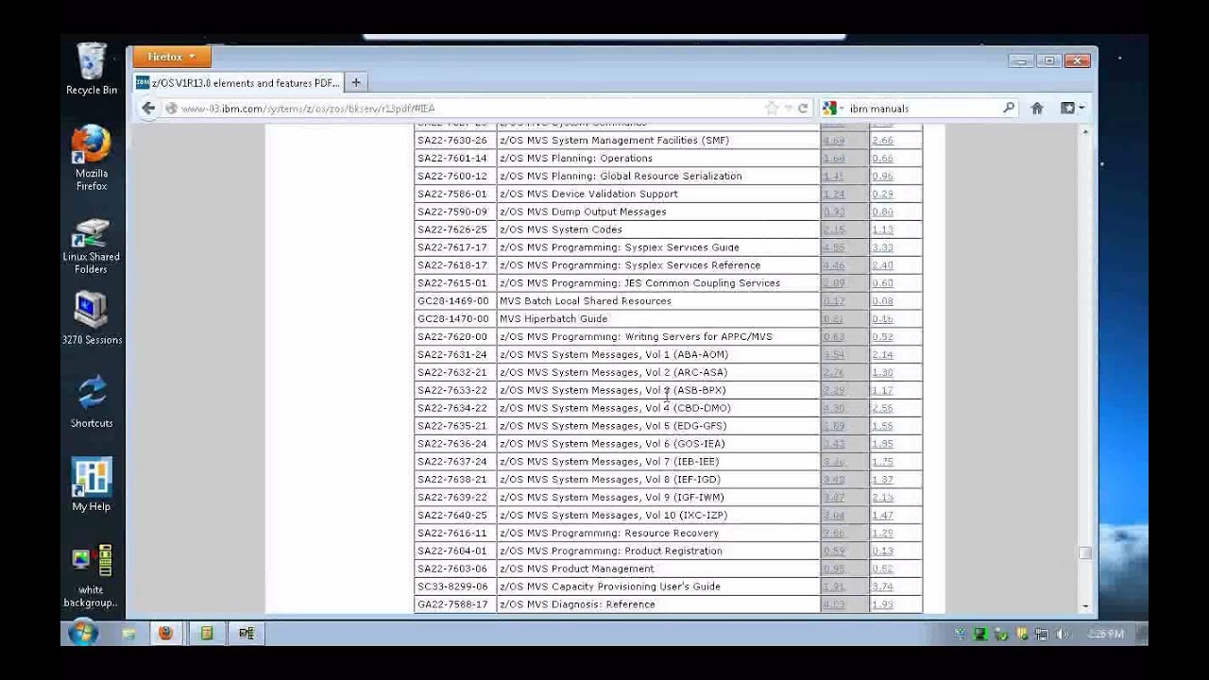Bookmark this page with the star
Image resolution: width=1209 pixels, height=680 pixels.
[x=772, y=109]
